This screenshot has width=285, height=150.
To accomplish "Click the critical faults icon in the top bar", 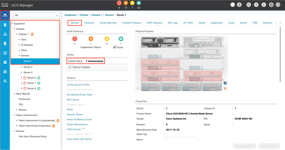I will click(119, 3).
